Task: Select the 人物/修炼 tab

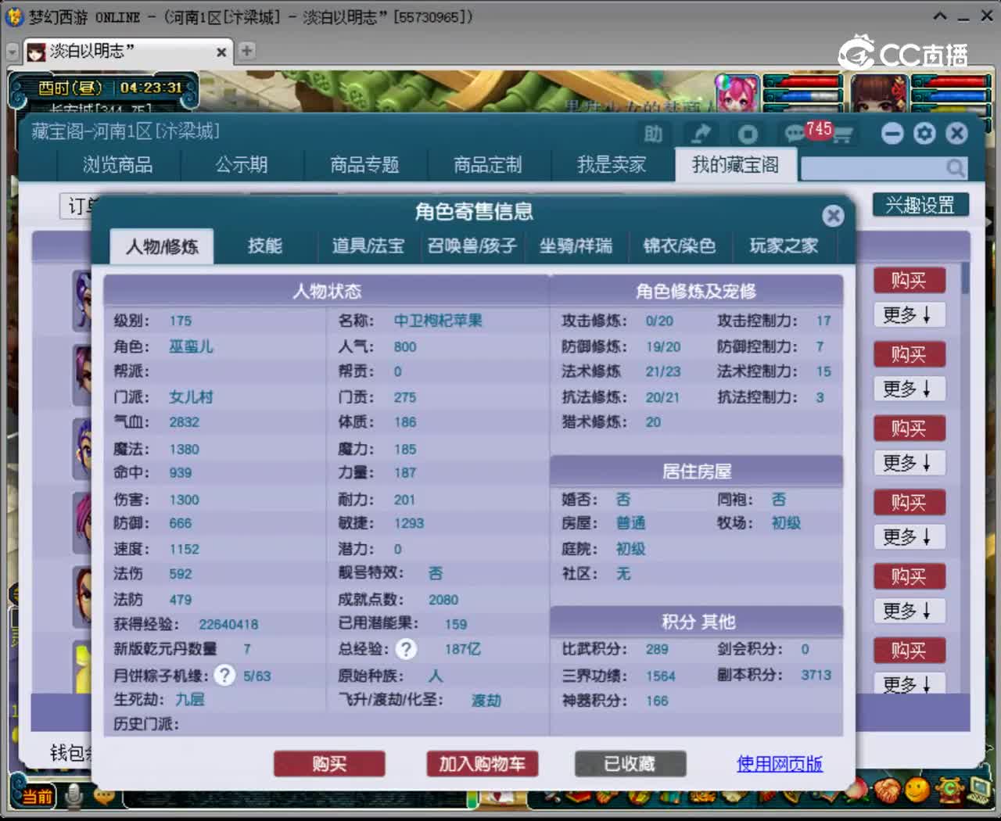Action: click(162, 246)
